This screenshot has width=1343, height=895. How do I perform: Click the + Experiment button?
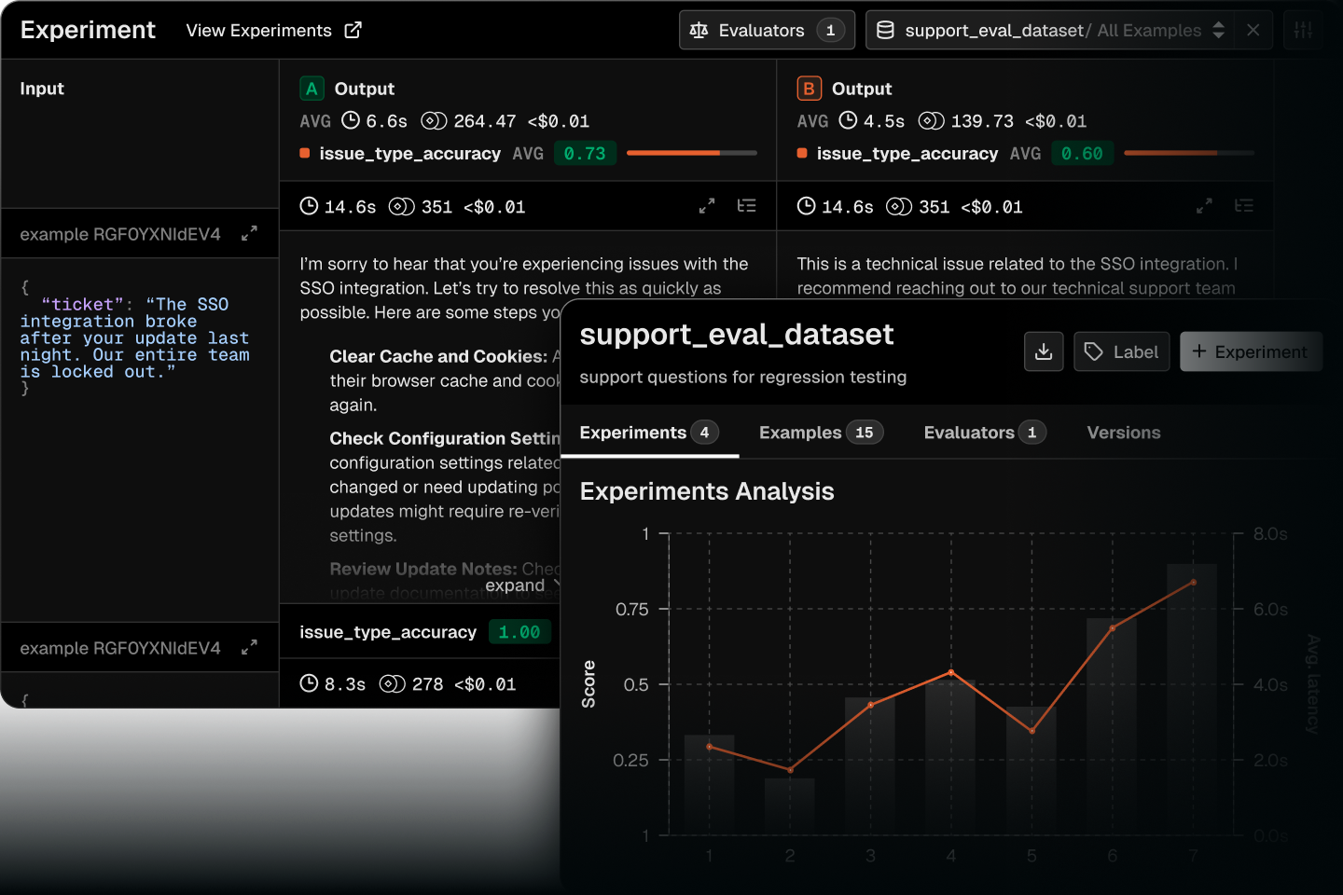(1250, 351)
